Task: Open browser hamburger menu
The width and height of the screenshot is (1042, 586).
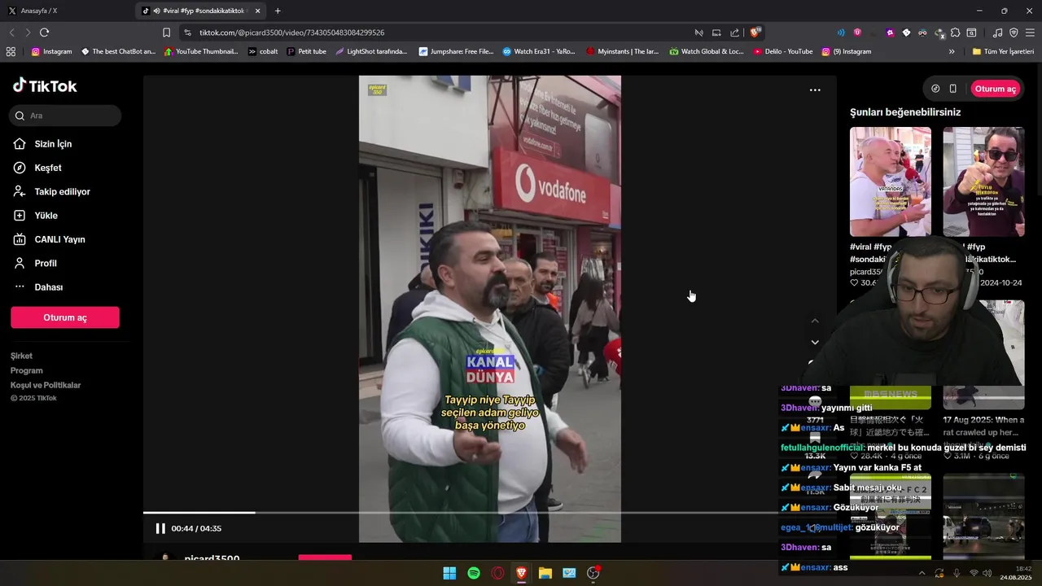Action: coord(1030,33)
